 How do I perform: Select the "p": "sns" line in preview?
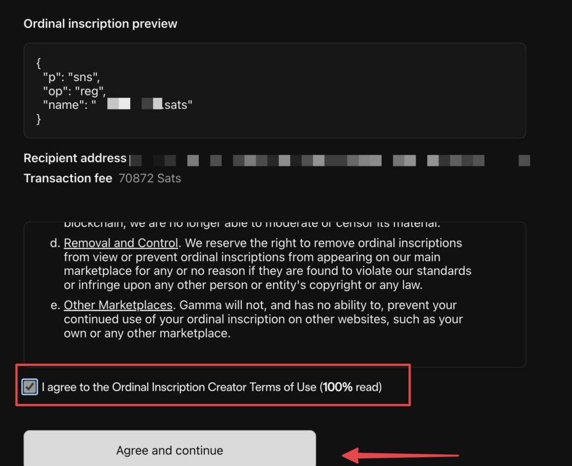click(71, 77)
